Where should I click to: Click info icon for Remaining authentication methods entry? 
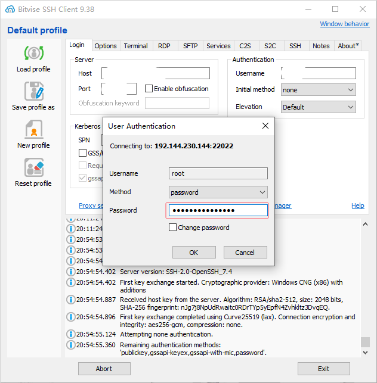point(71,345)
